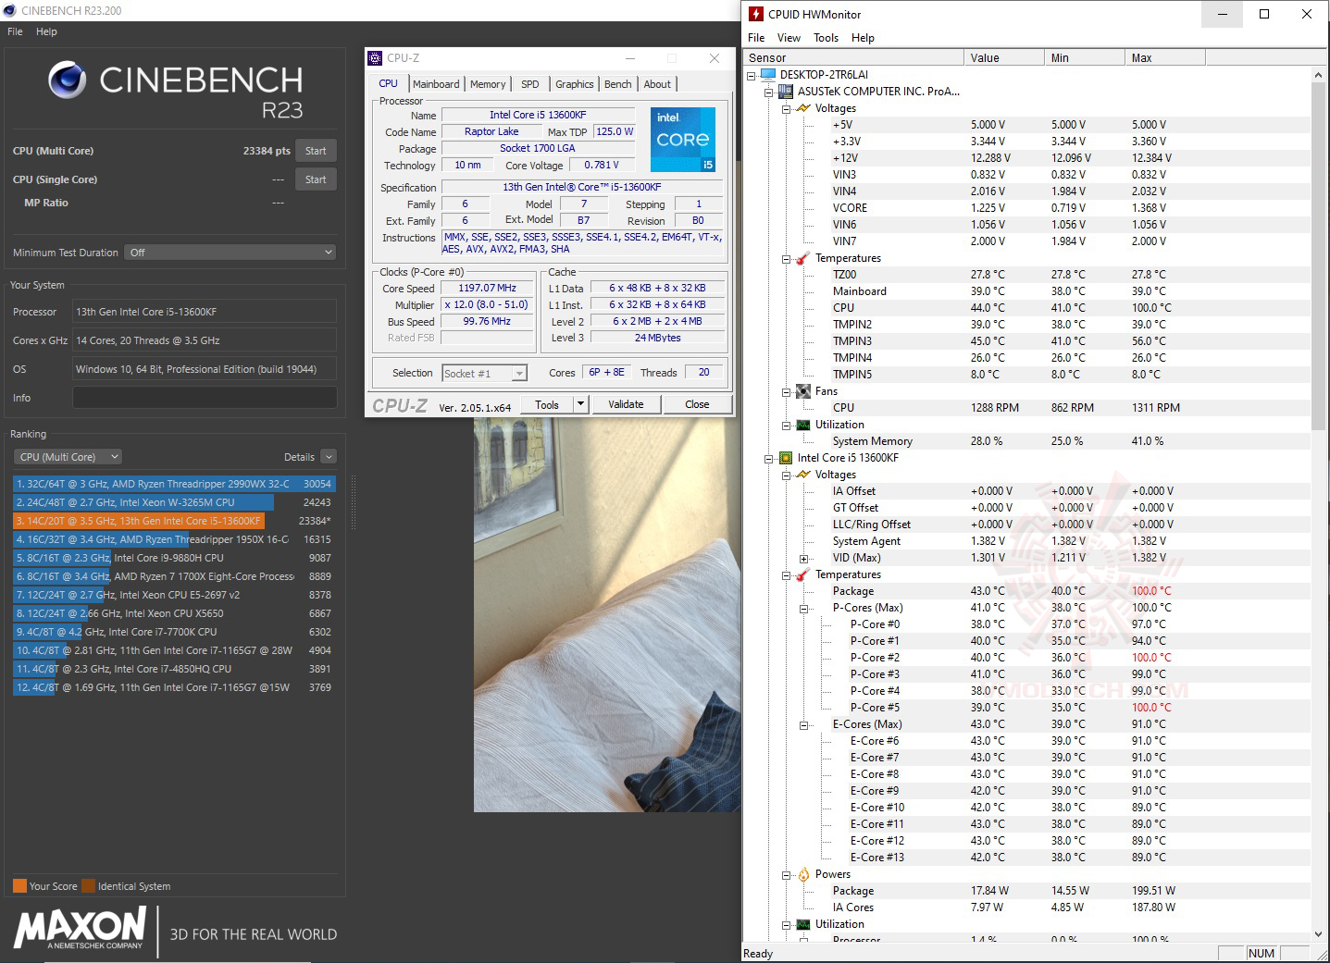Screen dimensions: 1330x963
Task: Click the CPU-Z title bar icon
Action: coord(375,57)
